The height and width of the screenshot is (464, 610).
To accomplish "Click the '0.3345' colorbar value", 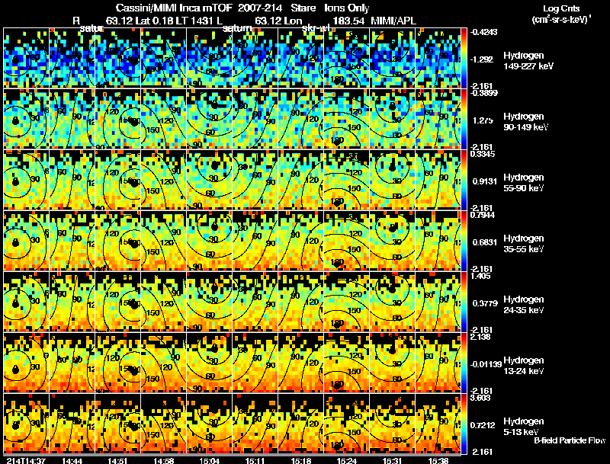I will tap(483, 154).
